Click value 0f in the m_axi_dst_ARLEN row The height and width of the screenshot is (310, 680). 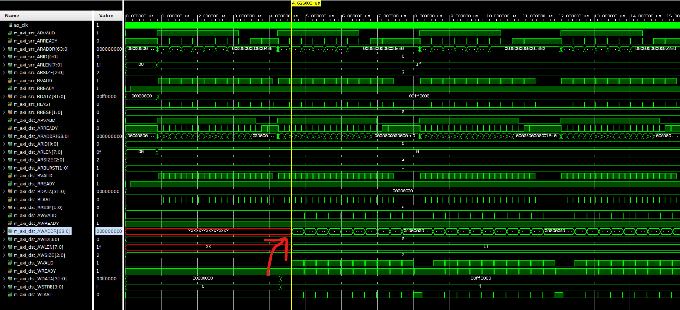point(99,152)
